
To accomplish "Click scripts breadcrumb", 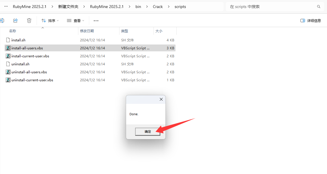I will click(180, 7).
